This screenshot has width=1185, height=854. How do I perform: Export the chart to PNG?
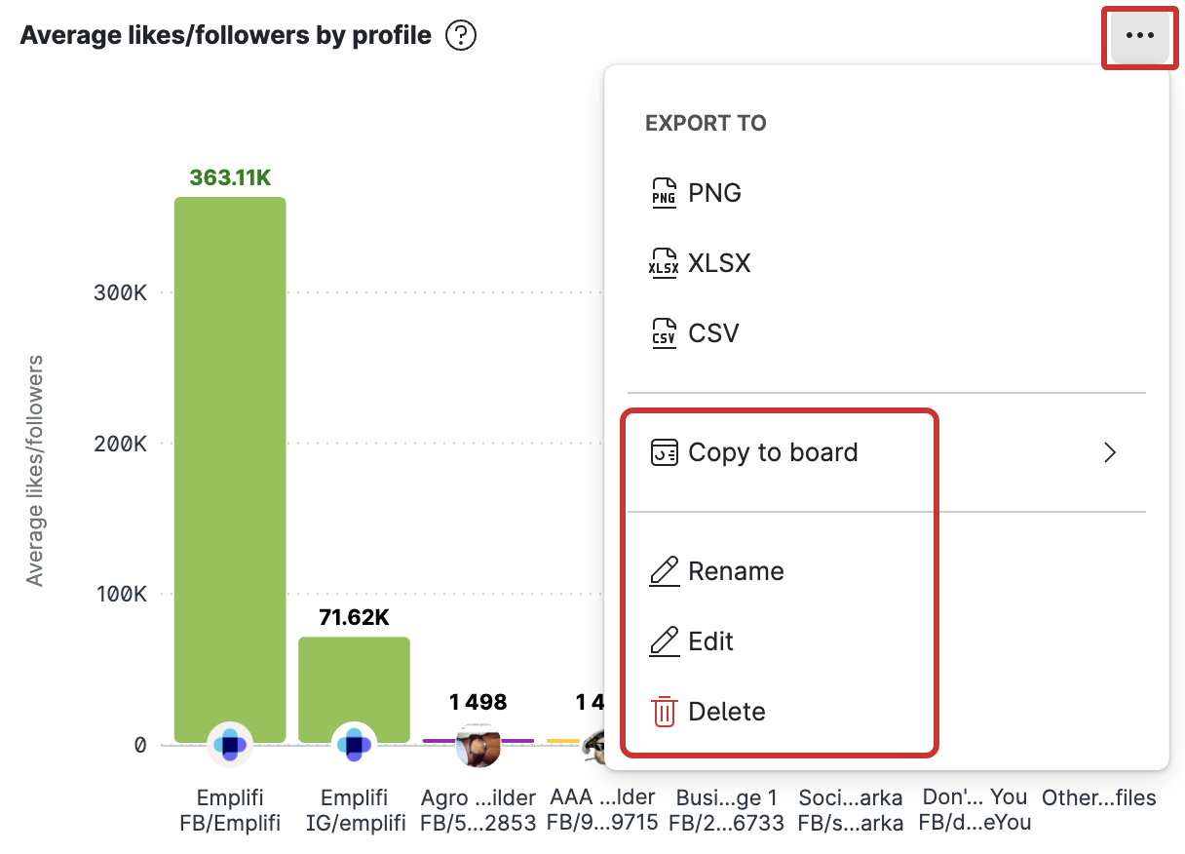(714, 193)
